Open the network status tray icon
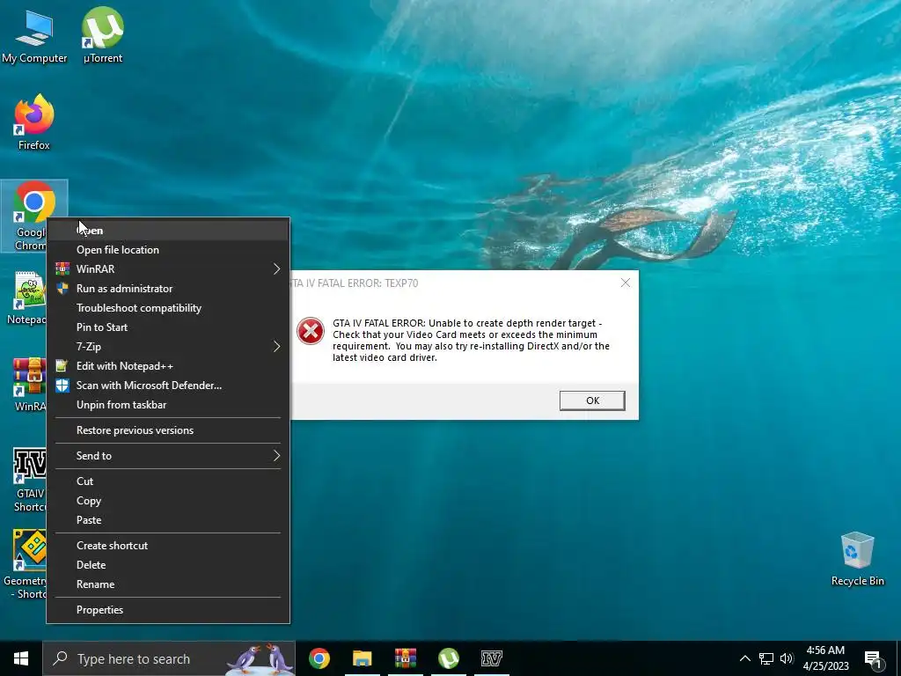Viewport: 901px width, 676px height. point(766,658)
